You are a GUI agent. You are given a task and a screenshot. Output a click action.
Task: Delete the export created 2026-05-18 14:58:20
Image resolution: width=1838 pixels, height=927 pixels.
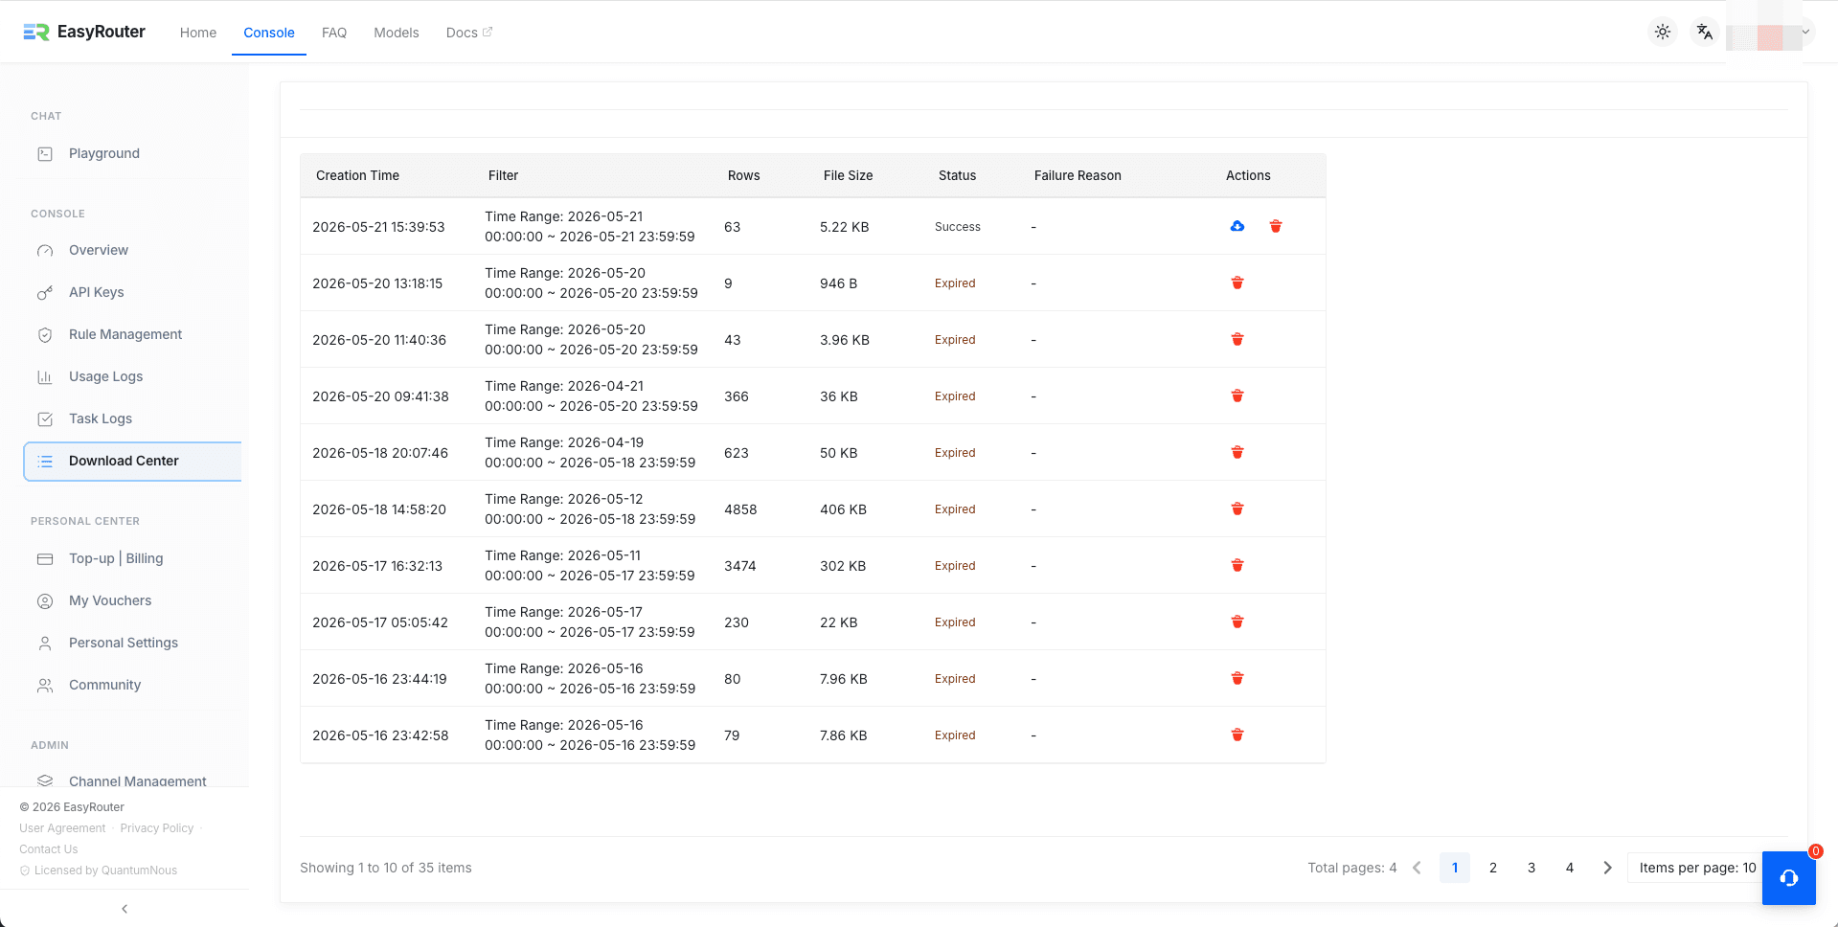click(x=1237, y=509)
